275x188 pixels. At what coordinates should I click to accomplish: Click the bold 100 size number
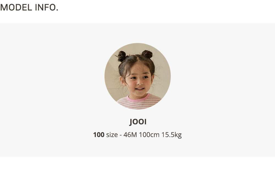tap(99, 135)
